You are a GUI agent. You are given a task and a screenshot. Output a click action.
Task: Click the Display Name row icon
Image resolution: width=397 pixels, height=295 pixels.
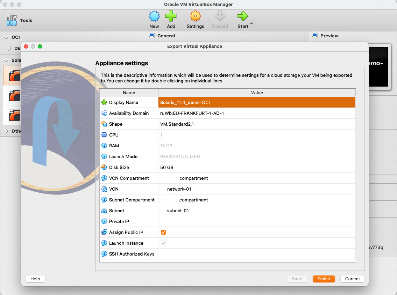tap(104, 102)
